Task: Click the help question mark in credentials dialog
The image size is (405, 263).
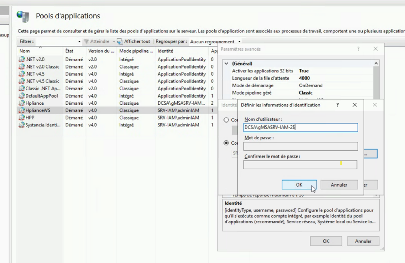Action: click(x=337, y=105)
